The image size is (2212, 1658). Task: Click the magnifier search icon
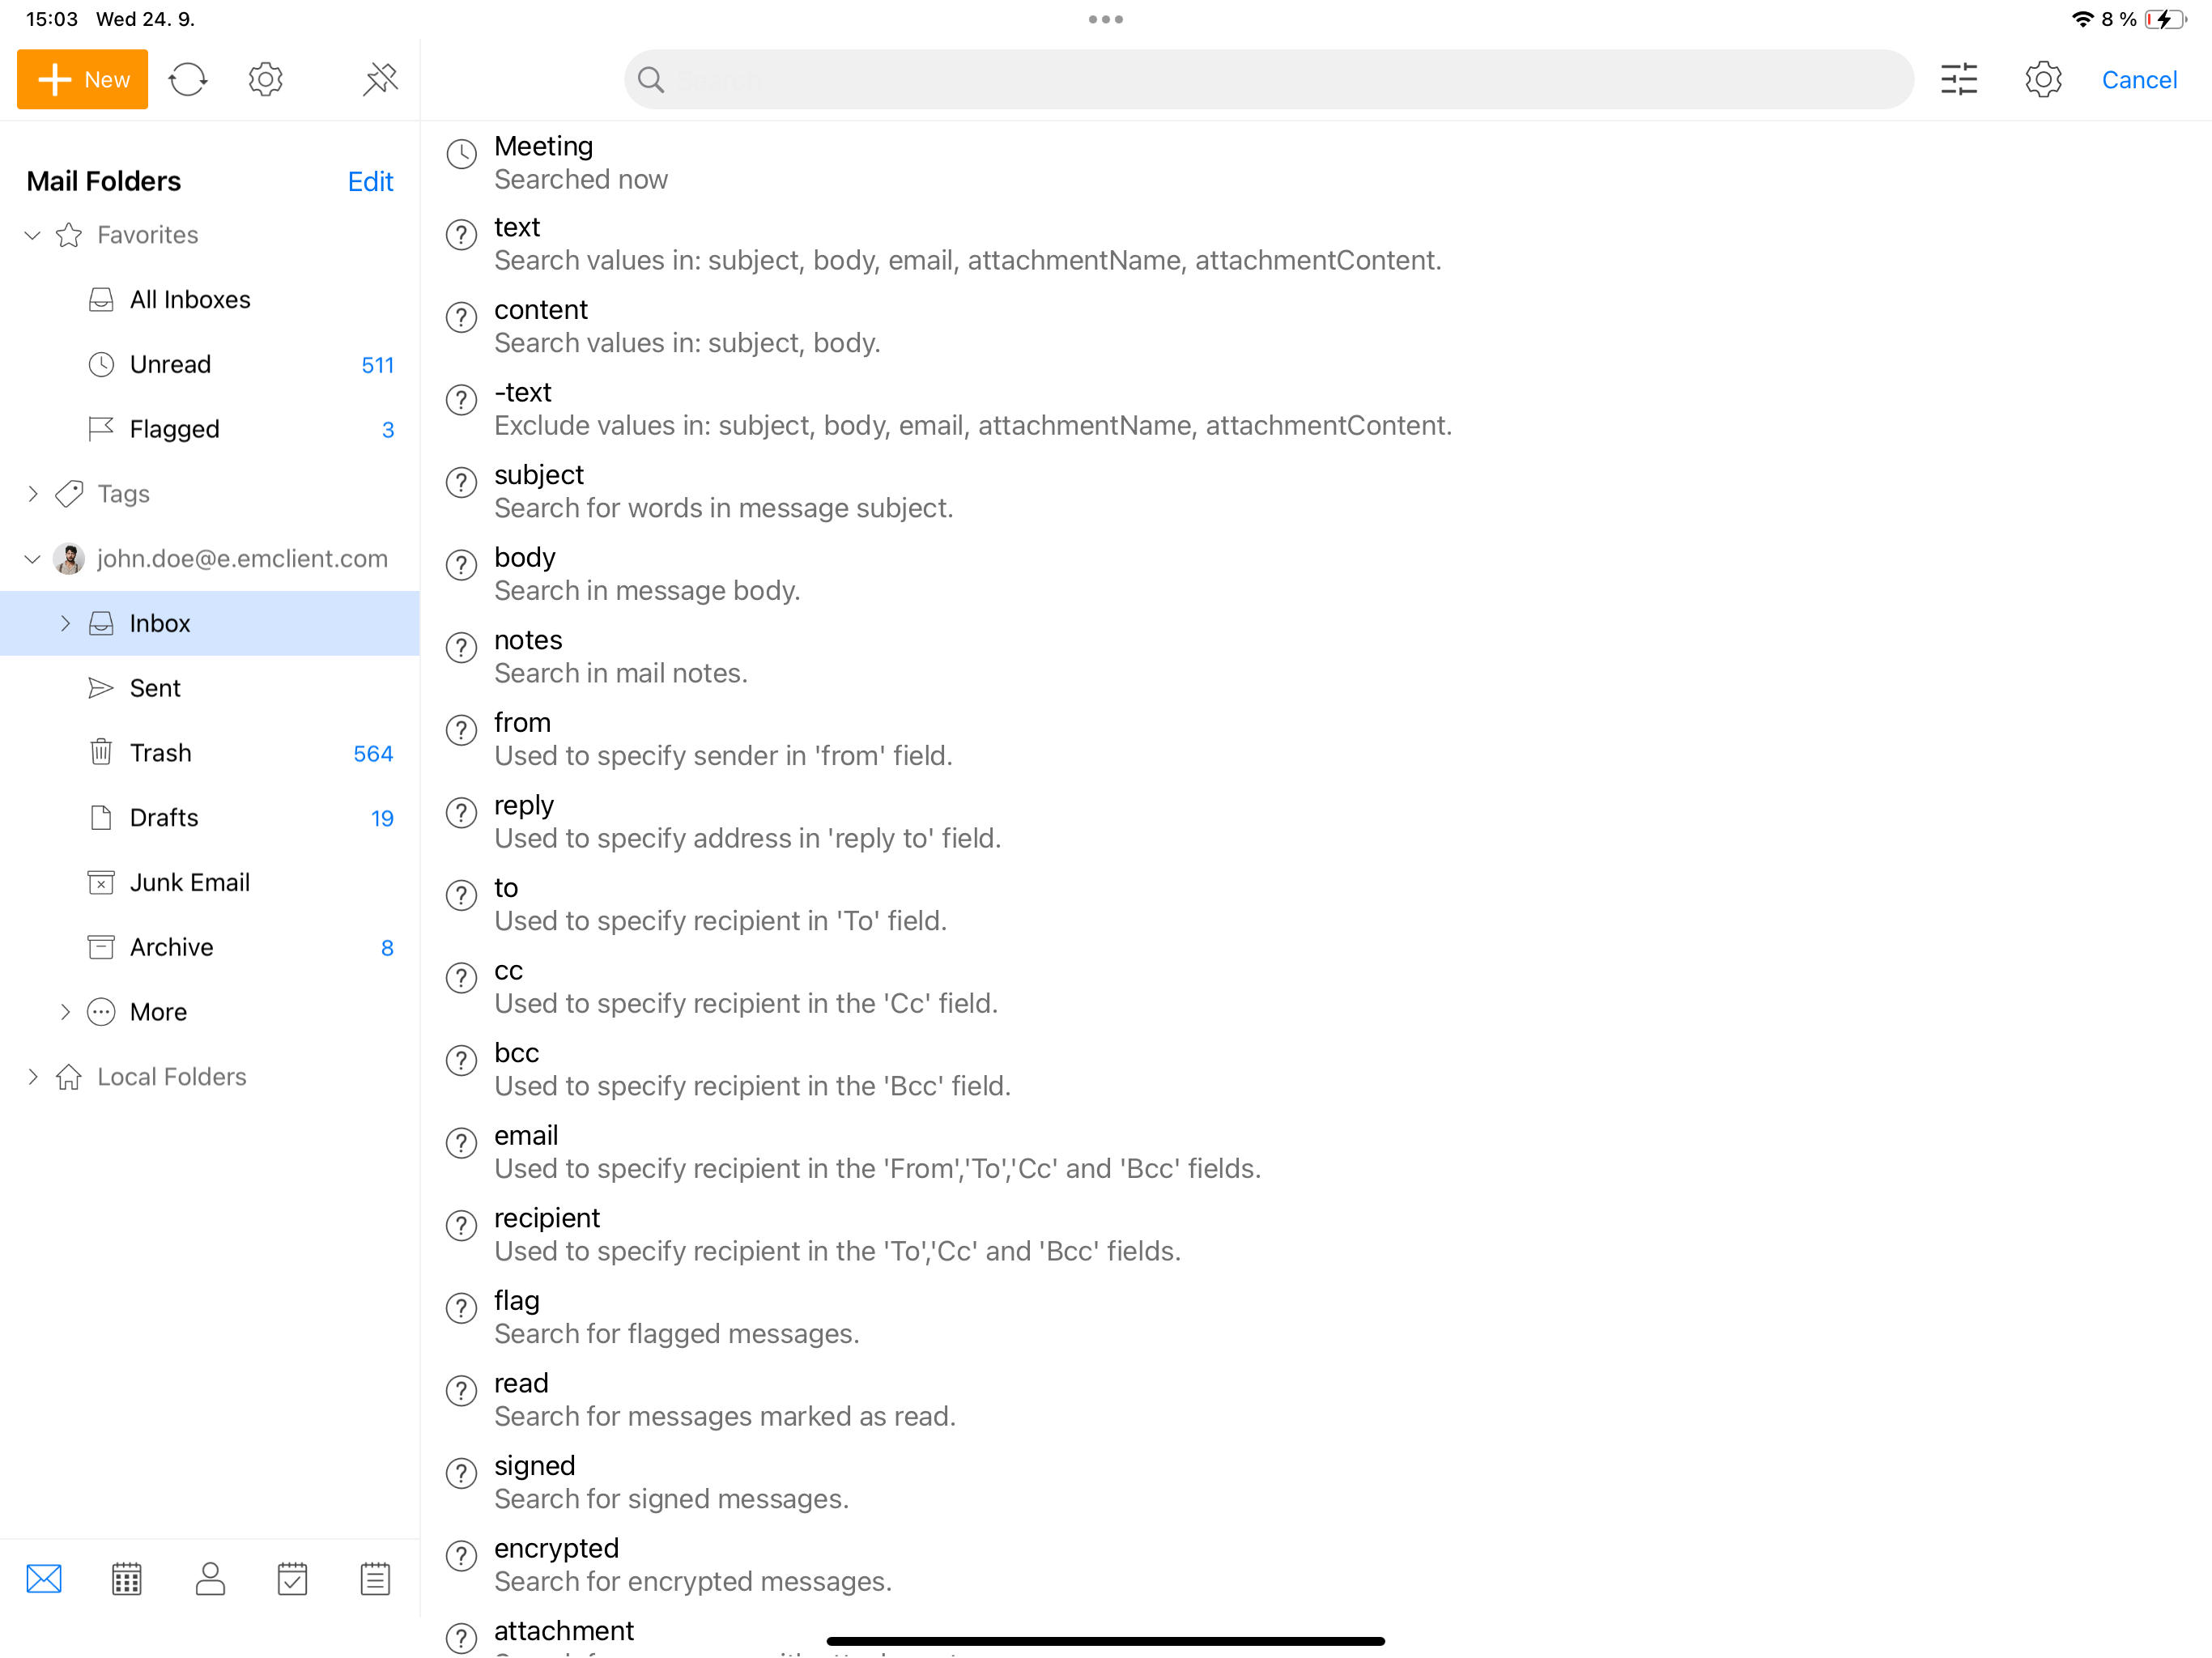(x=651, y=79)
